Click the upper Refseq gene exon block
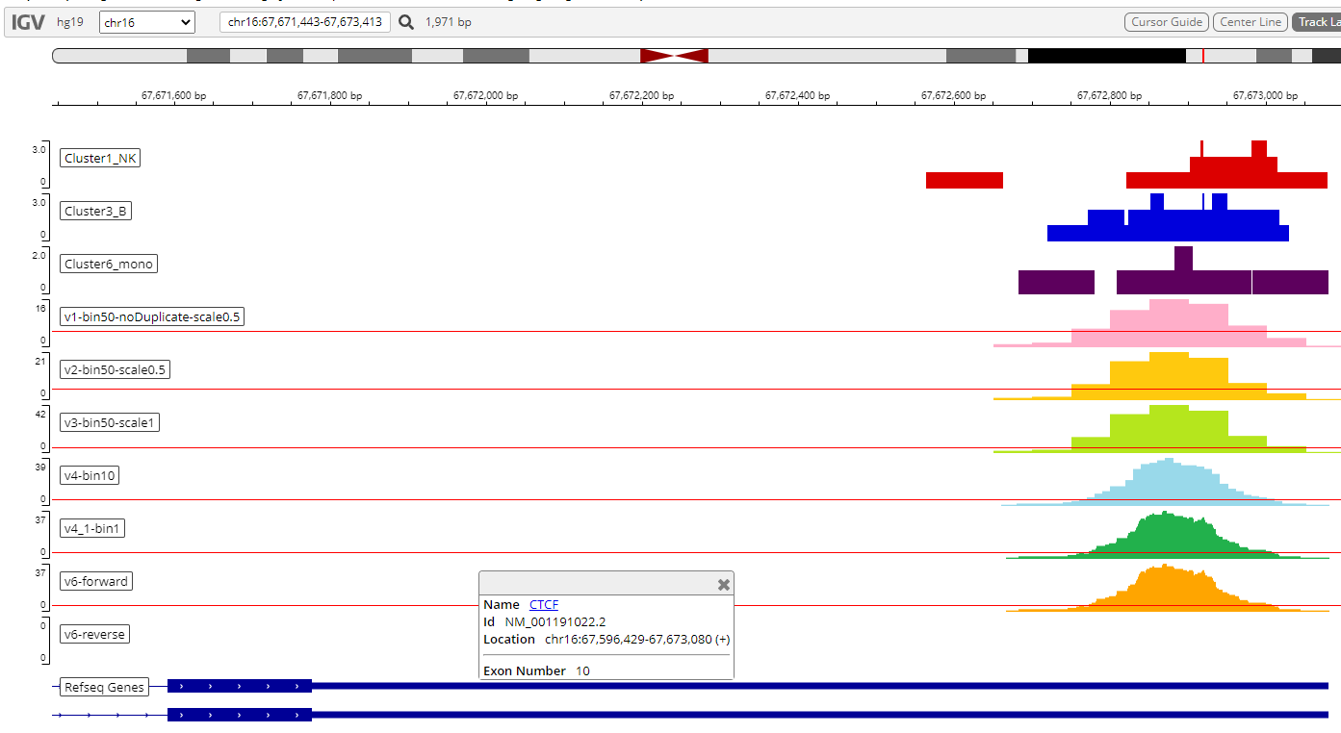Image resolution: width=1341 pixels, height=733 pixels. [x=240, y=686]
